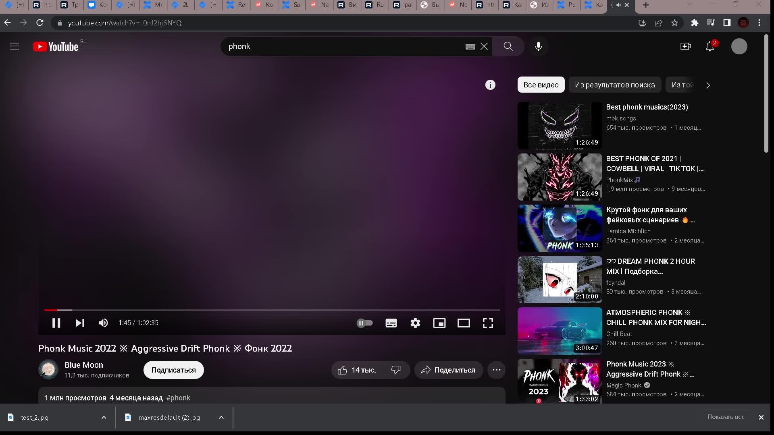Image resolution: width=774 pixels, height=435 pixels.
Task: Toggle autoplay switch
Action: click(x=365, y=323)
